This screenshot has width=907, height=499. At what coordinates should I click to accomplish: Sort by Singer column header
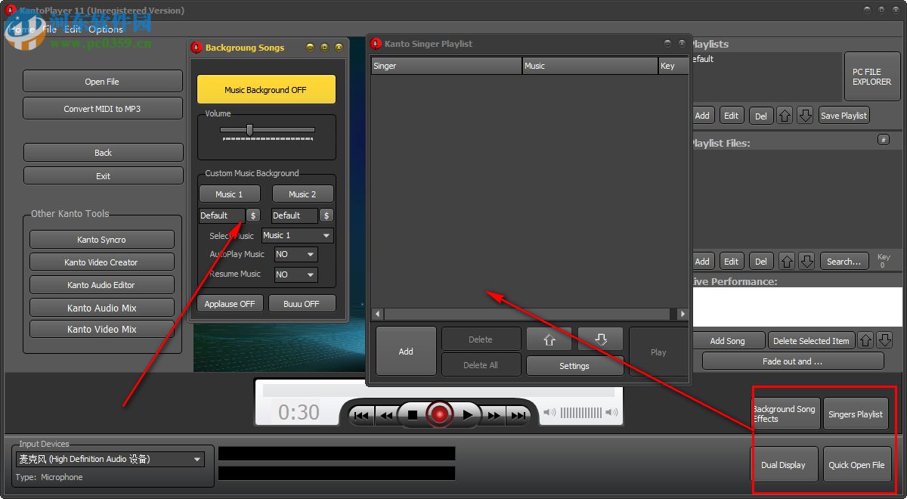click(x=446, y=66)
